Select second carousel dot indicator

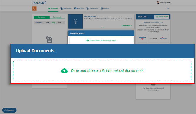tap(103, 27)
